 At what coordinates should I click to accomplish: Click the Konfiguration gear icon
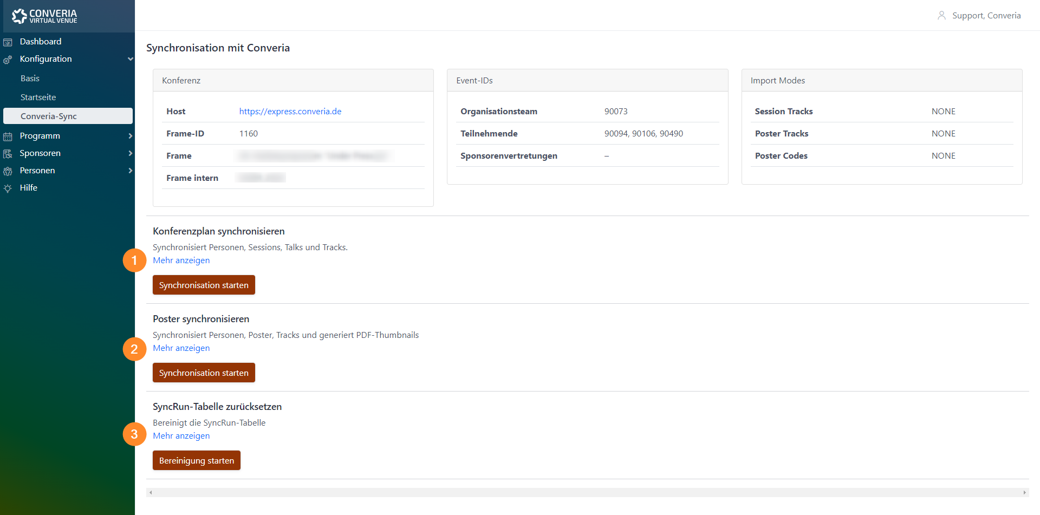click(8, 60)
